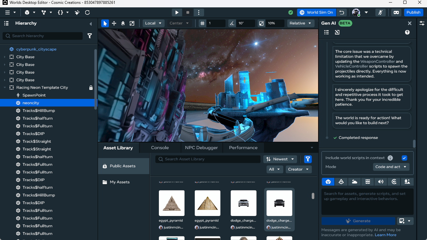Toggle the grid snap hash icon
Viewport: 427px width, 240px height.
pos(202,23)
